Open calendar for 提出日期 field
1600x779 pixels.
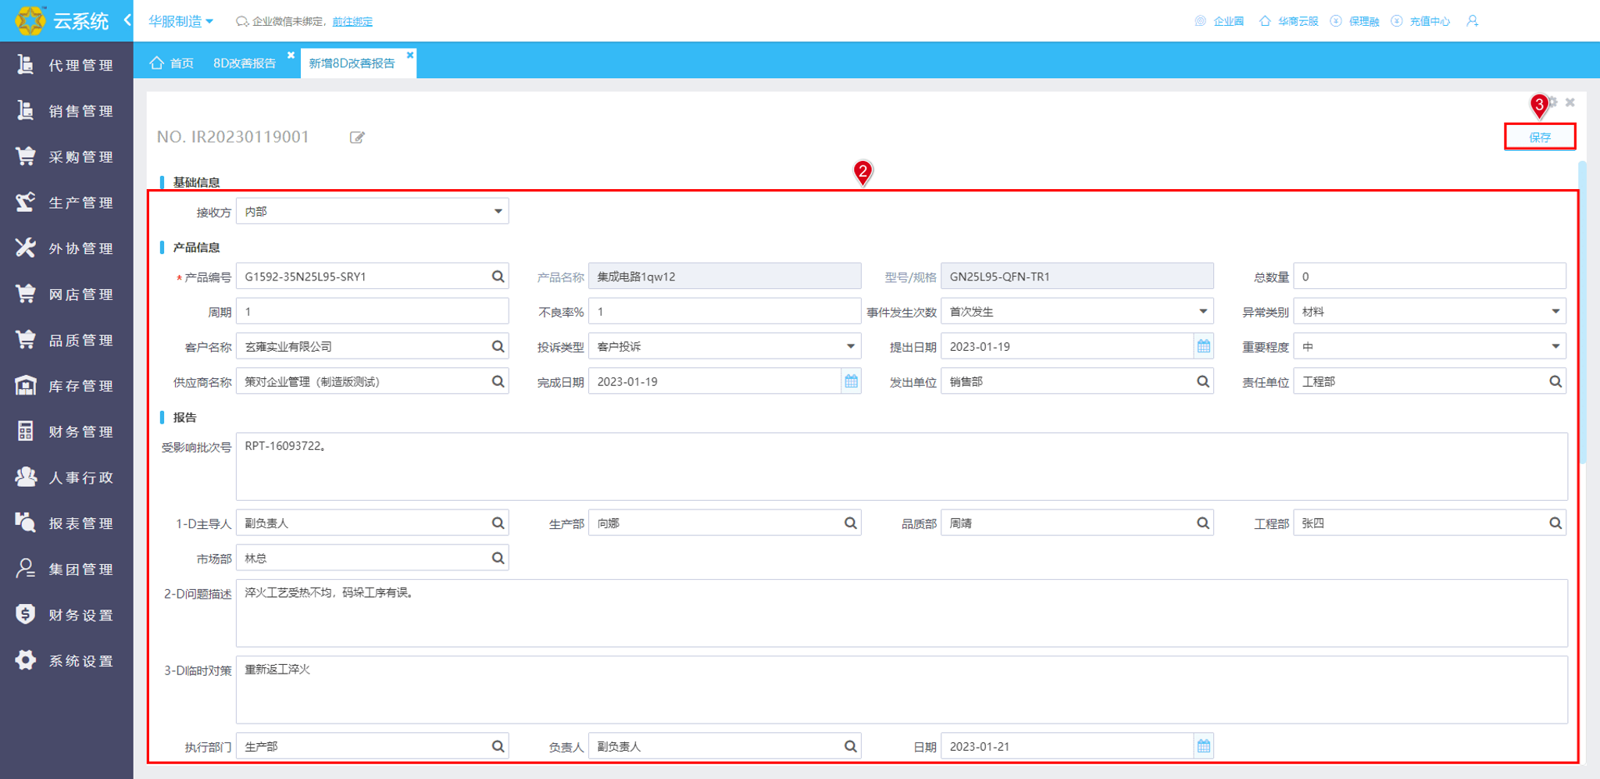click(1203, 346)
